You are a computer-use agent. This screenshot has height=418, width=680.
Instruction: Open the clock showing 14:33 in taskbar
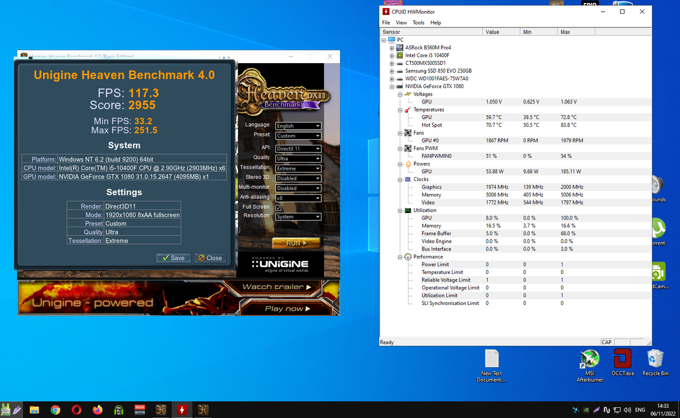click(662, 410)
